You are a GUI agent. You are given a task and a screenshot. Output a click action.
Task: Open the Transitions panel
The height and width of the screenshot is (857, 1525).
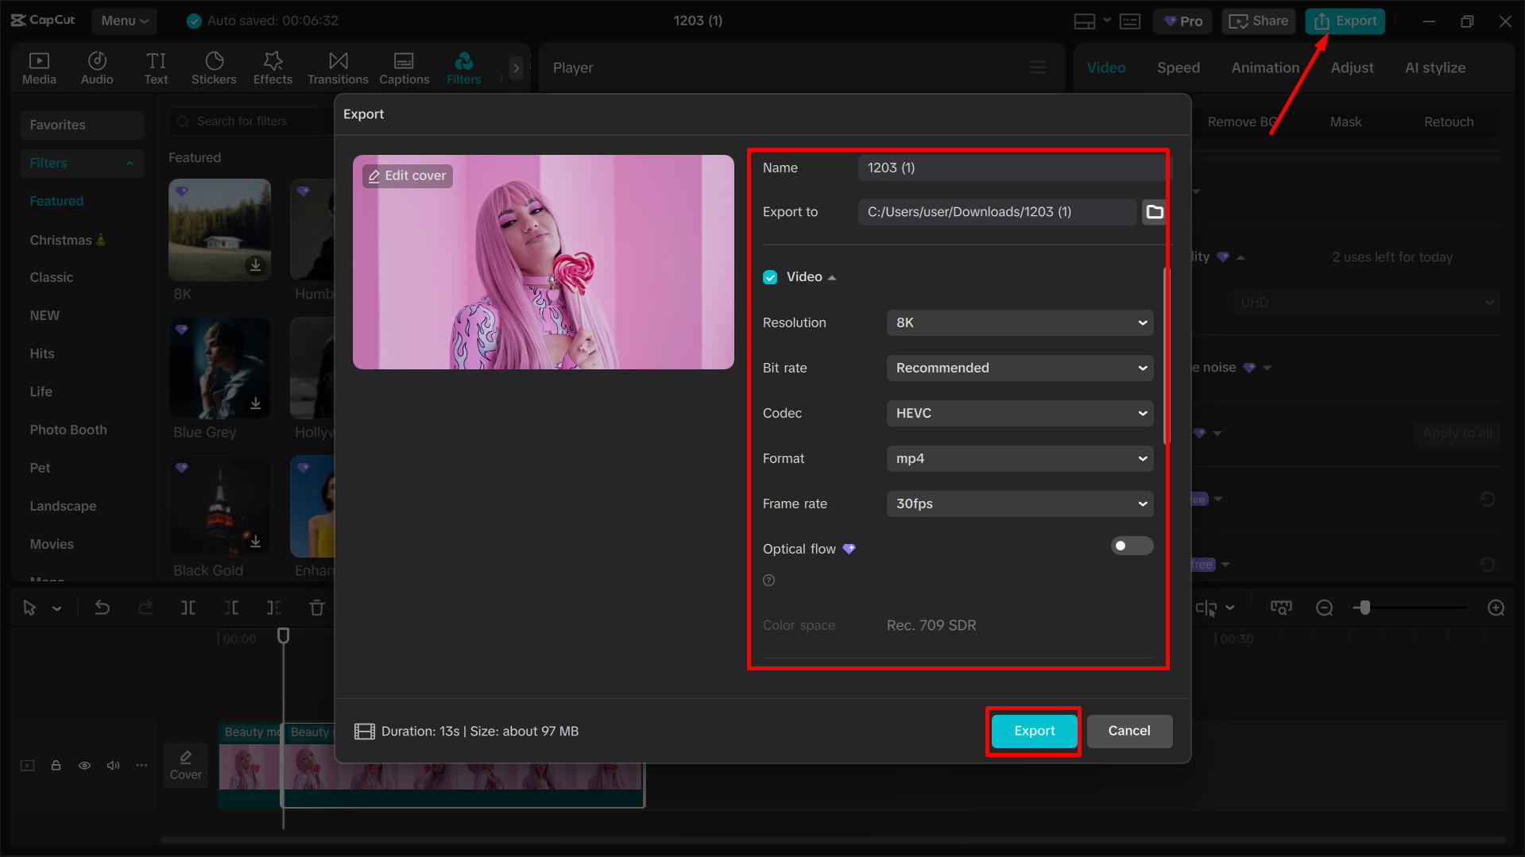[x=337, y=68]
